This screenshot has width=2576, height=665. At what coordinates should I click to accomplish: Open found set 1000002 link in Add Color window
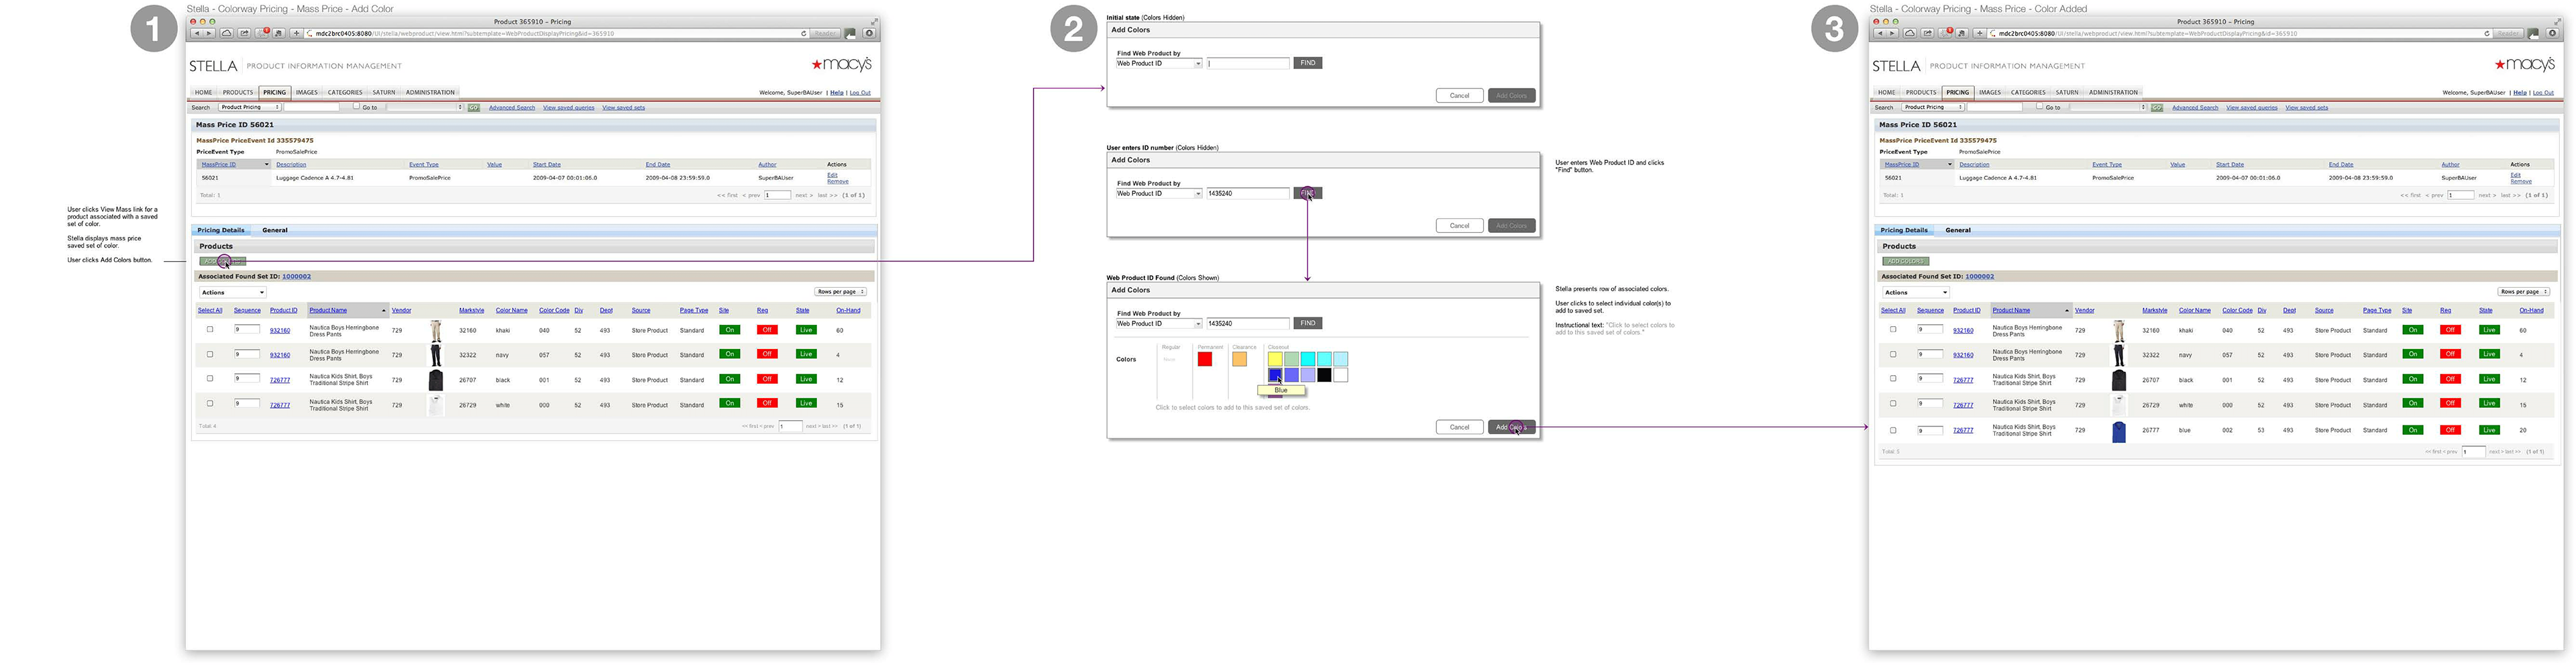click(296, 276)
